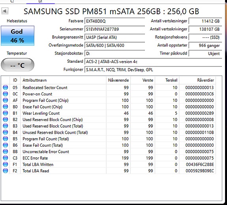This screenshot has height=205, width=227.
Task: Click the firmware field EXT48D0Q
Action: (114, 21)
